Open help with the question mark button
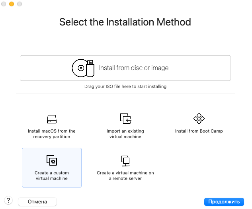The width and height of the screenshot is (252, 209). point(9,201)
